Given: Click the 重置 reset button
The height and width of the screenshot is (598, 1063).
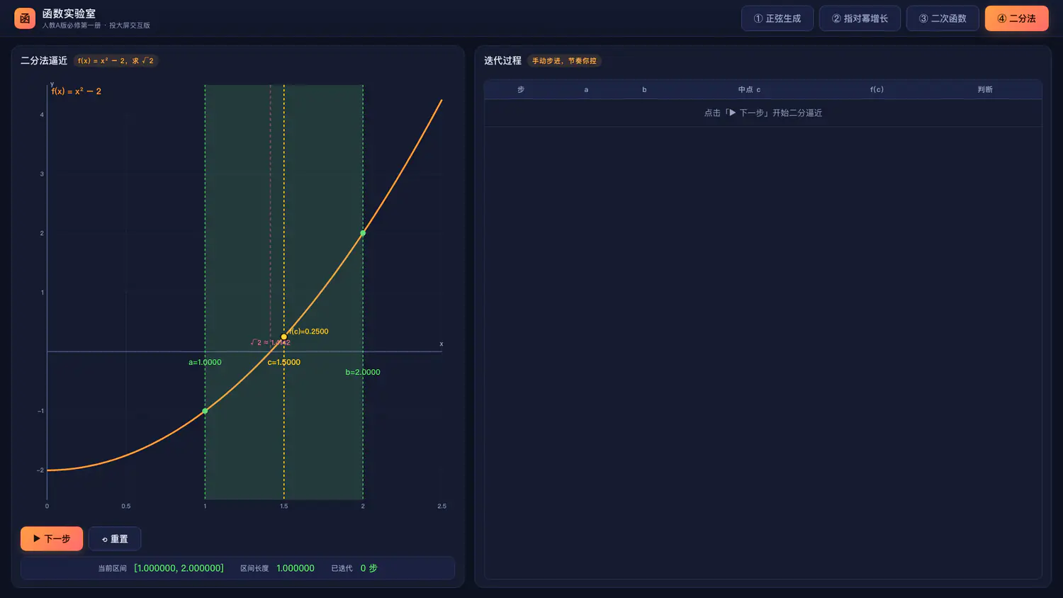Looking at the screenshot, I should 115,538.
